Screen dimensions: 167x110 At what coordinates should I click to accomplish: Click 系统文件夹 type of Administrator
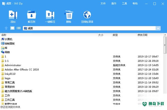point(119,65)
